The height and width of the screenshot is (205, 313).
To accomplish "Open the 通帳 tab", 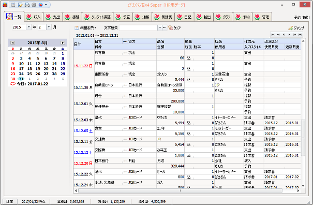I will tap(142, 17).
